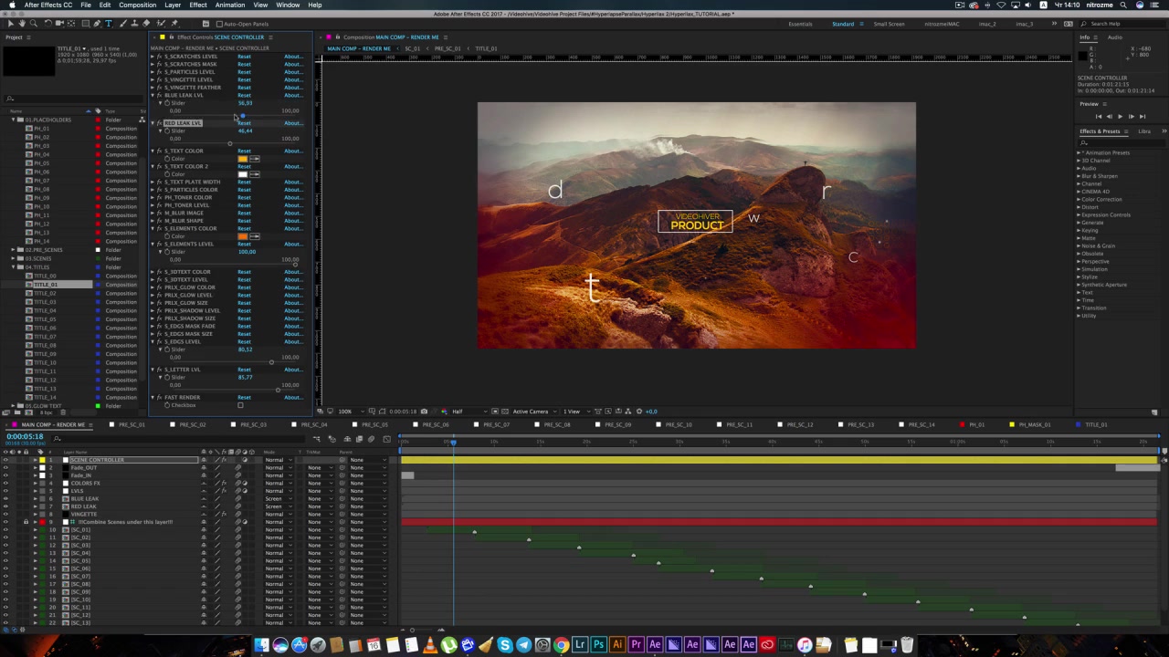Click the current time indicator in timeline
The height and width of the screenshot is (657, 1169).
tap(452, 442)
